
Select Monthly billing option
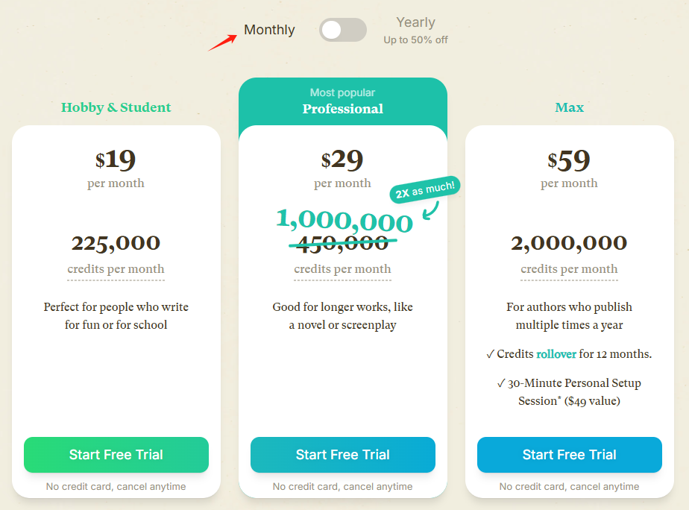(269, 30)
